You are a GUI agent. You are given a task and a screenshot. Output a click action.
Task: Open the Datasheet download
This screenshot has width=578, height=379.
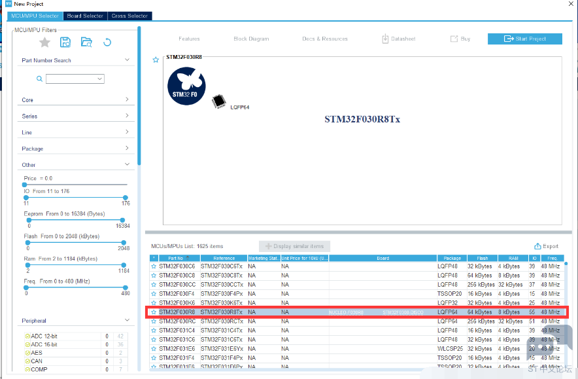point(398,39)
